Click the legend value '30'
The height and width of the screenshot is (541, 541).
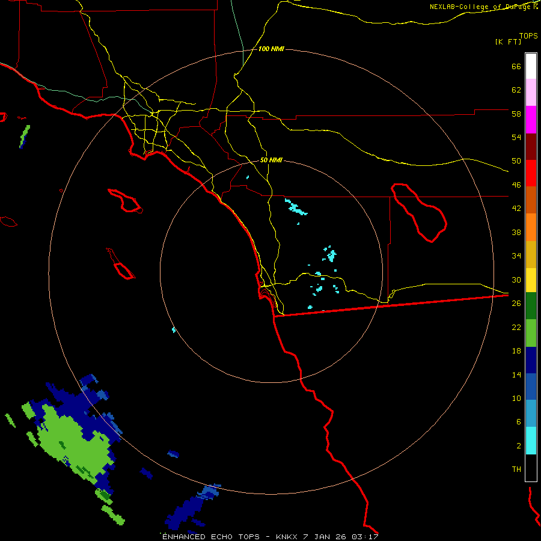coord(516,280)
